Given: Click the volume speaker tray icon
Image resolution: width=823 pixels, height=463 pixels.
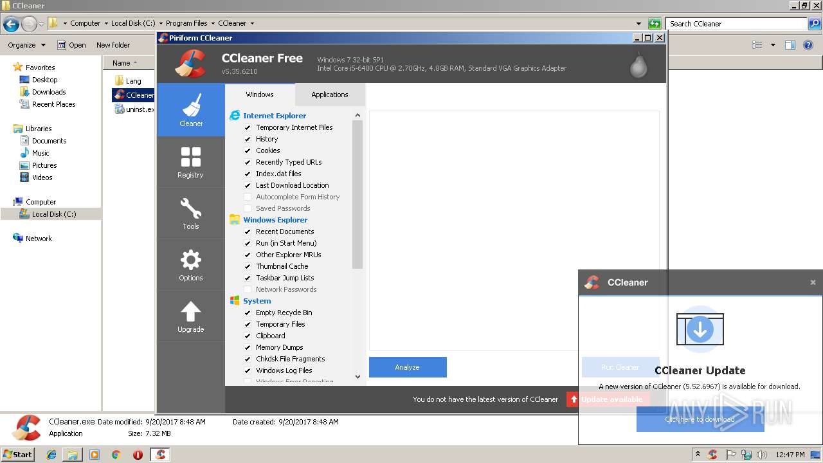Looking at the screenshot, I should pyautogui.click(x=762, y=455).
